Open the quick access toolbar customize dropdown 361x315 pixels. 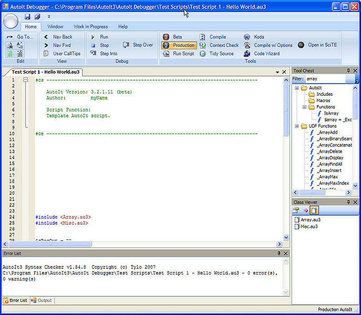point(49,17)
